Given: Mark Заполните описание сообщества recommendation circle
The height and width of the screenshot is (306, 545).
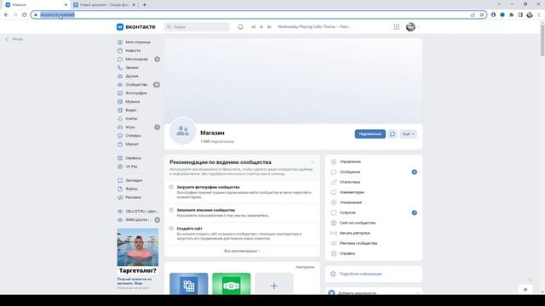Looking at the screenshot, I should click(x=171, y=210).
